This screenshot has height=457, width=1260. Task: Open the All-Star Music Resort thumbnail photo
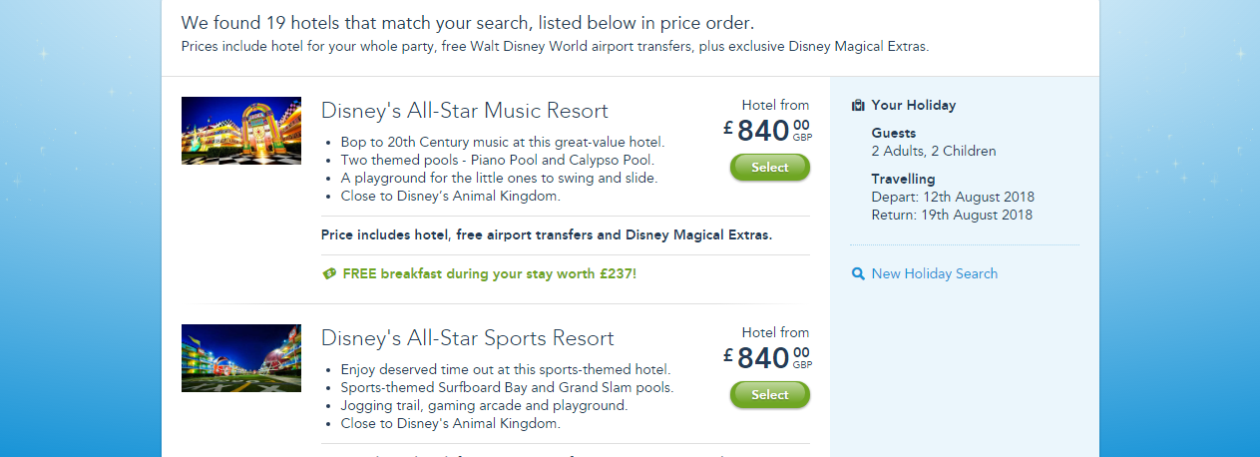(241, 131)
